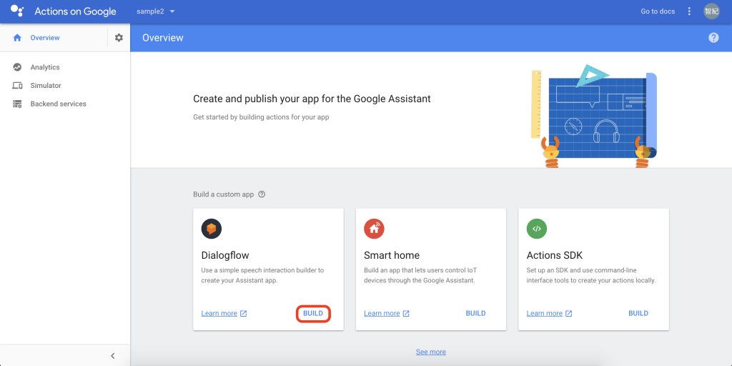Open the three-dot overflow menu
The height and width of the screenshot is (366, 732).
tap(689, 11)
